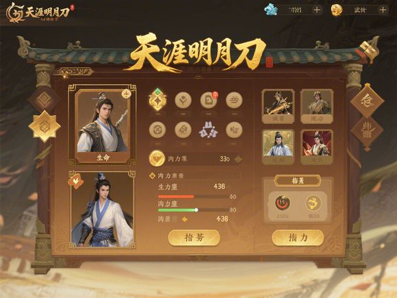Click the gold heart icon beside 内力
The height and width of the screenshot is (298, 397).
pos(157,159)
